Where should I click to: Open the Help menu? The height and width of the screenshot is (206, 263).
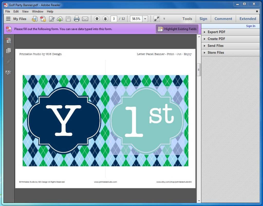pos(50,11)
